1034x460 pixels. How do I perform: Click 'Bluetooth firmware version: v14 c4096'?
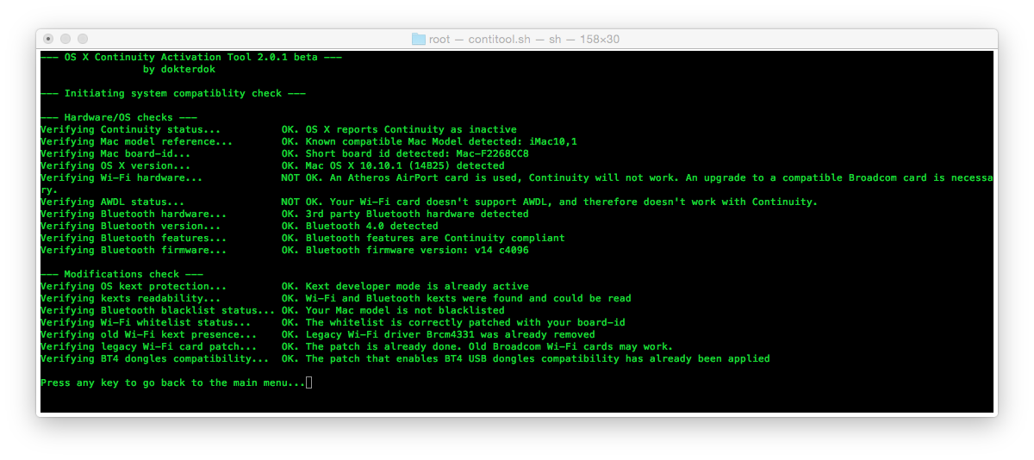pyautogui.click(x=417, y=250)
